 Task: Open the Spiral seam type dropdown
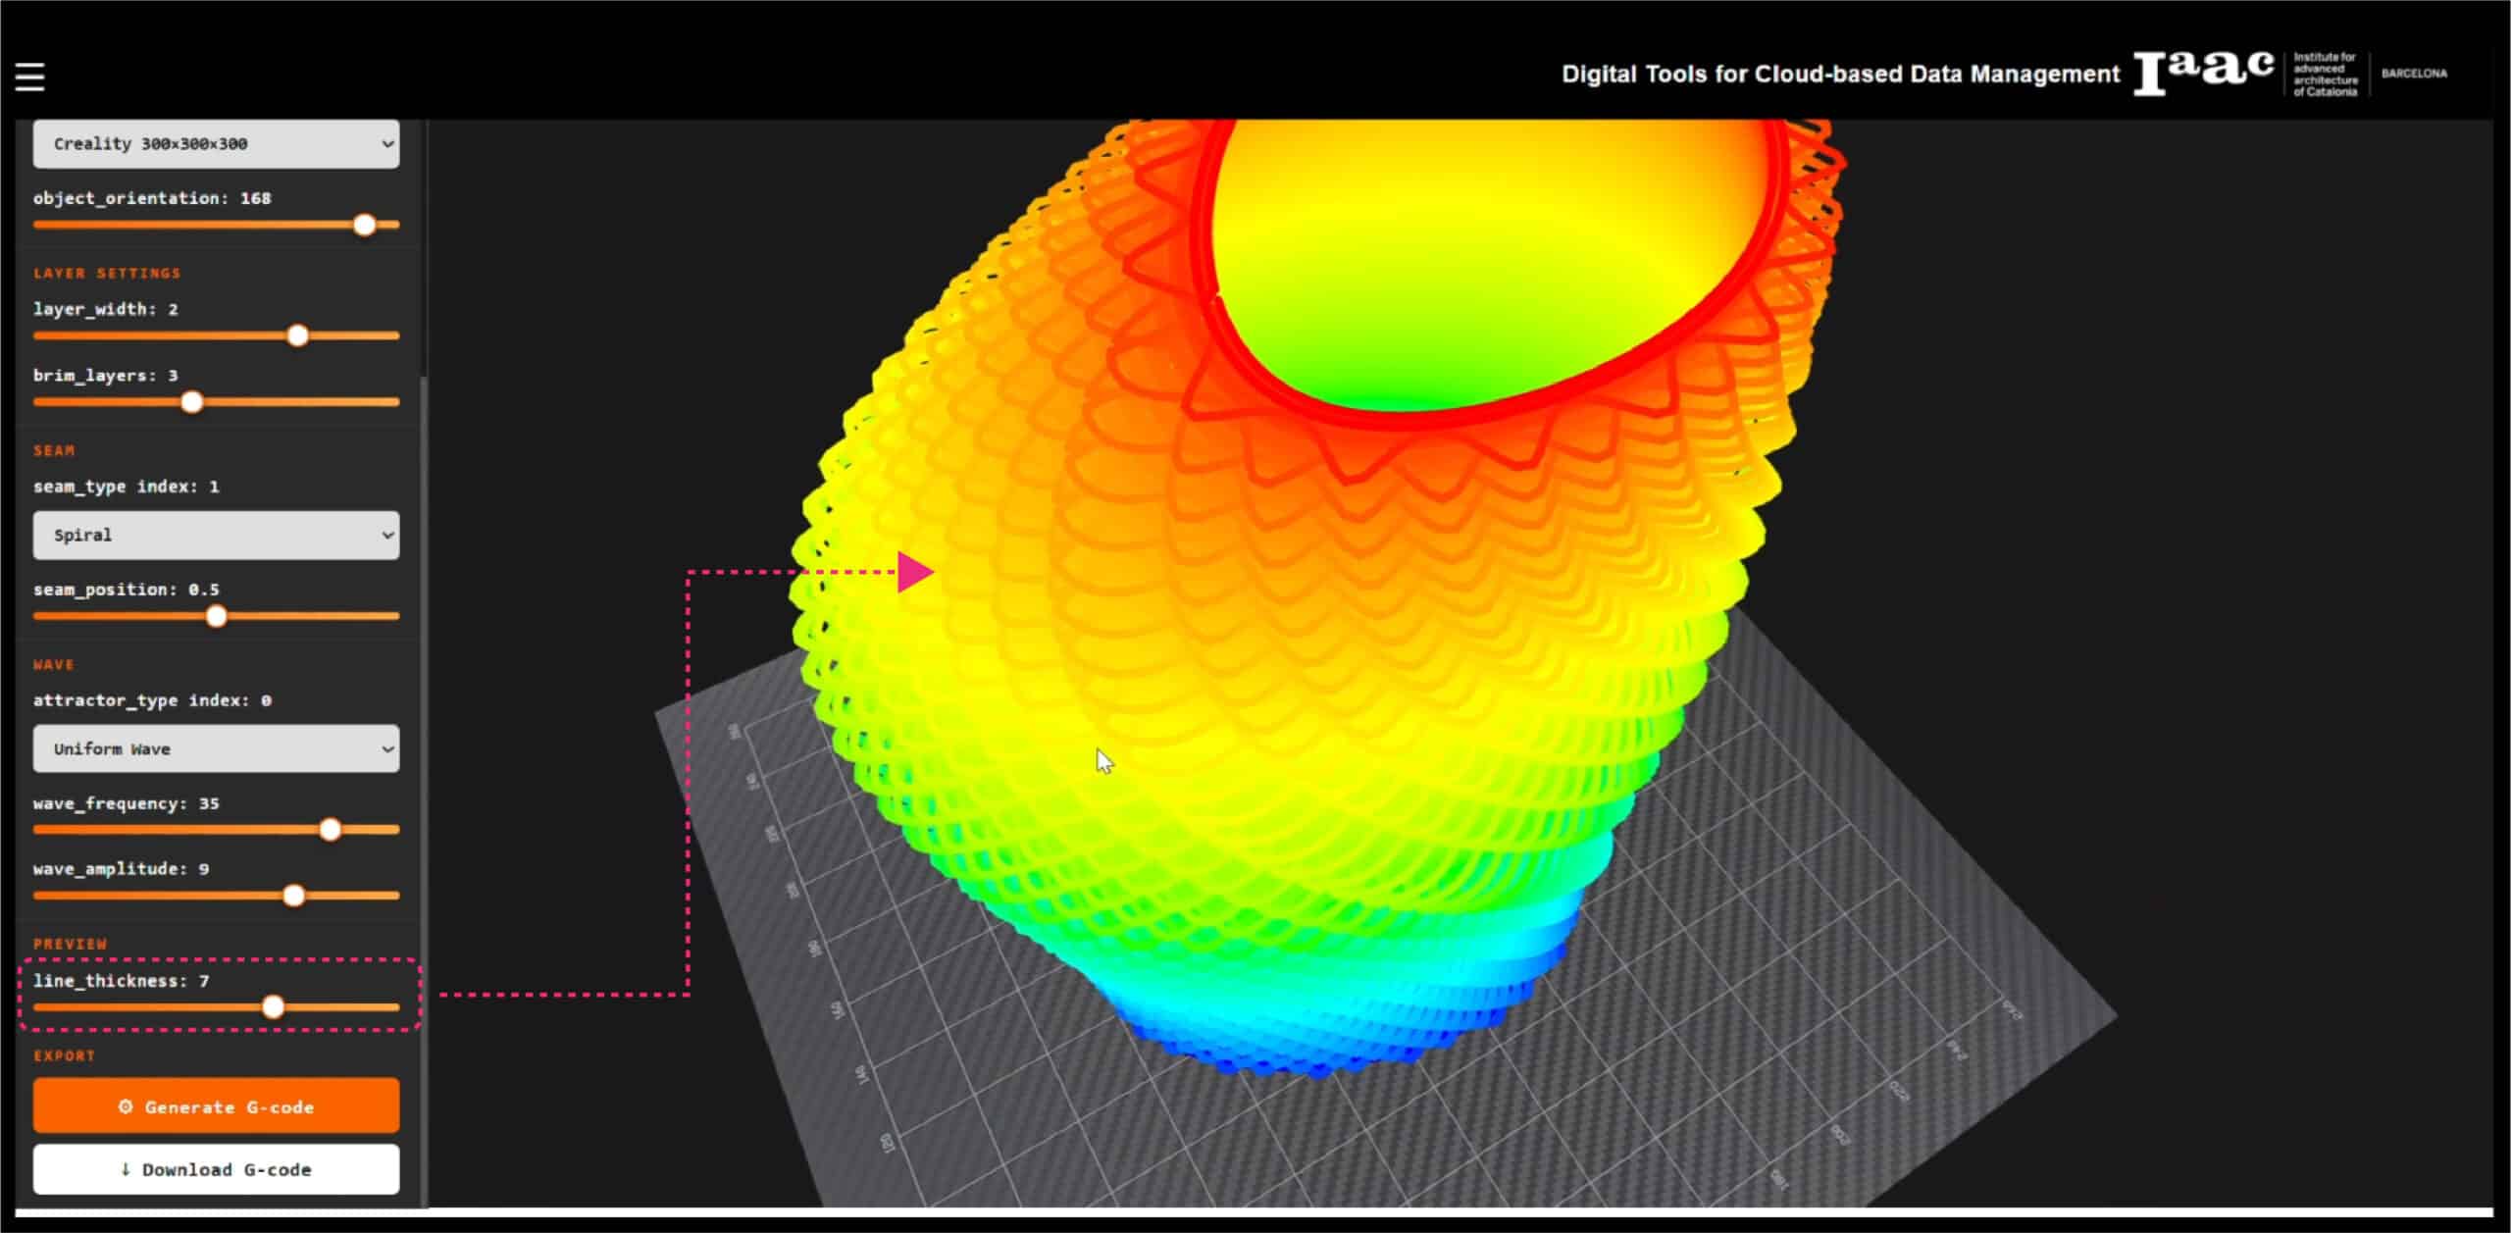216,536
